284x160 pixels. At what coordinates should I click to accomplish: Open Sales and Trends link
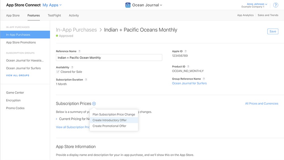point(268,15)
